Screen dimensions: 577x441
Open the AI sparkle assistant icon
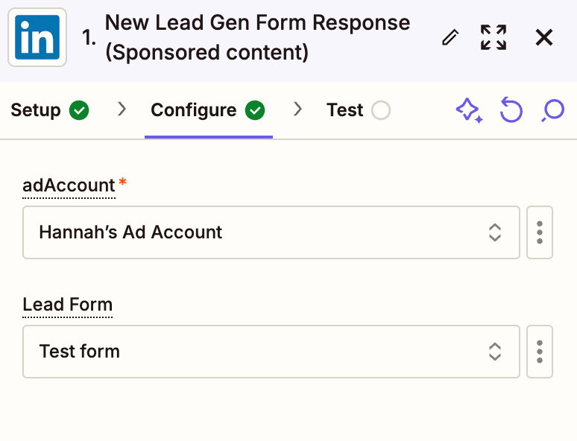coord(469,111)
